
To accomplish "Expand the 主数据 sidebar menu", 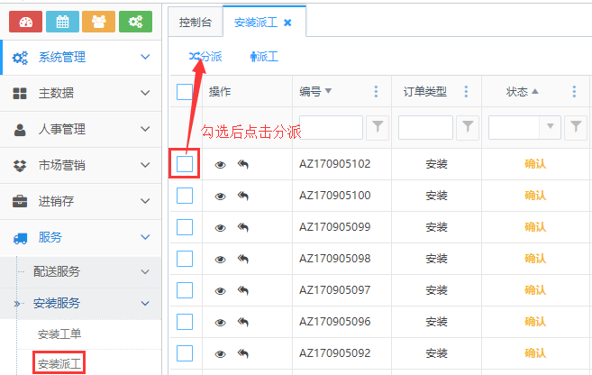I will pyautogui.click(x=81, y=93).
